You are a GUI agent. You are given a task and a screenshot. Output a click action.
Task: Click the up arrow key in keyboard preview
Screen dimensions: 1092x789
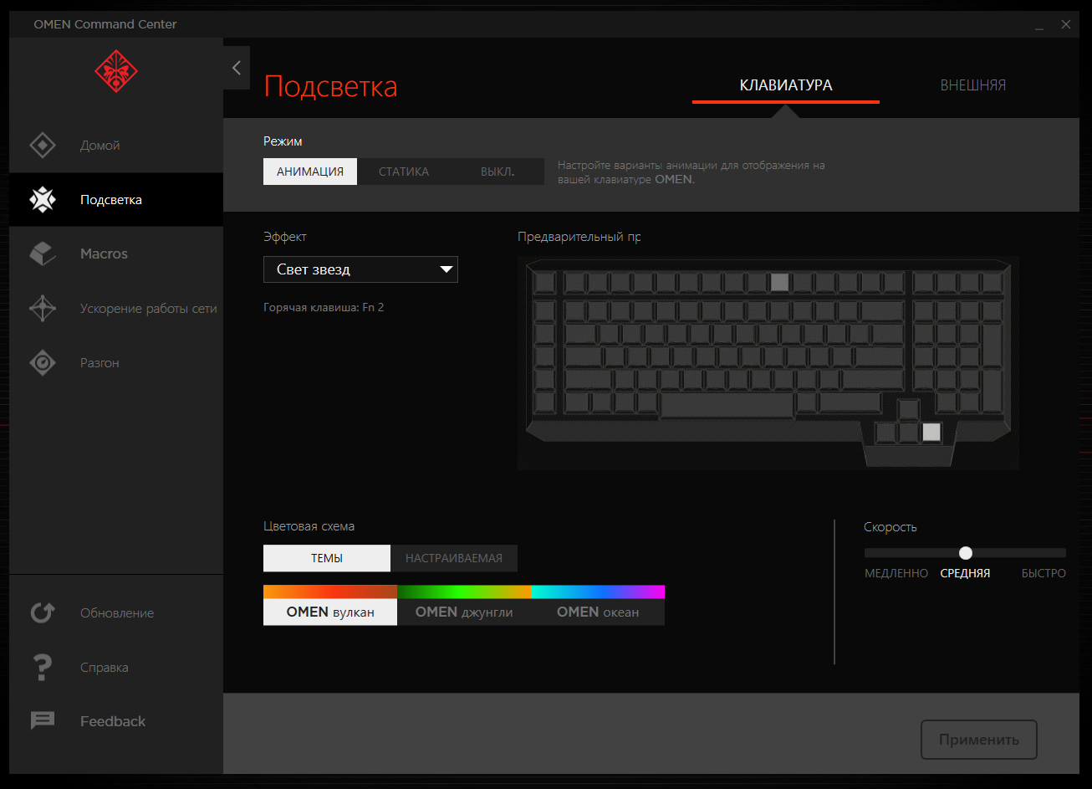coord(908,410)
